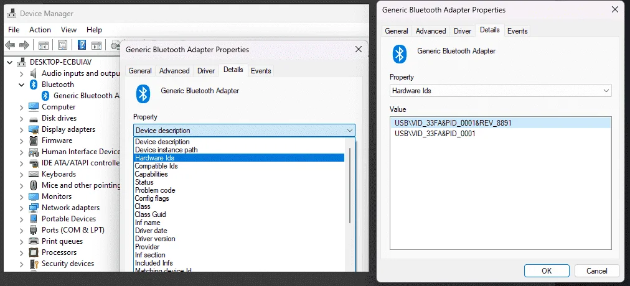630x286 pixels.
Task: Click the Network adapters icon
Action: pyautogui.click(x=34, y=208)
